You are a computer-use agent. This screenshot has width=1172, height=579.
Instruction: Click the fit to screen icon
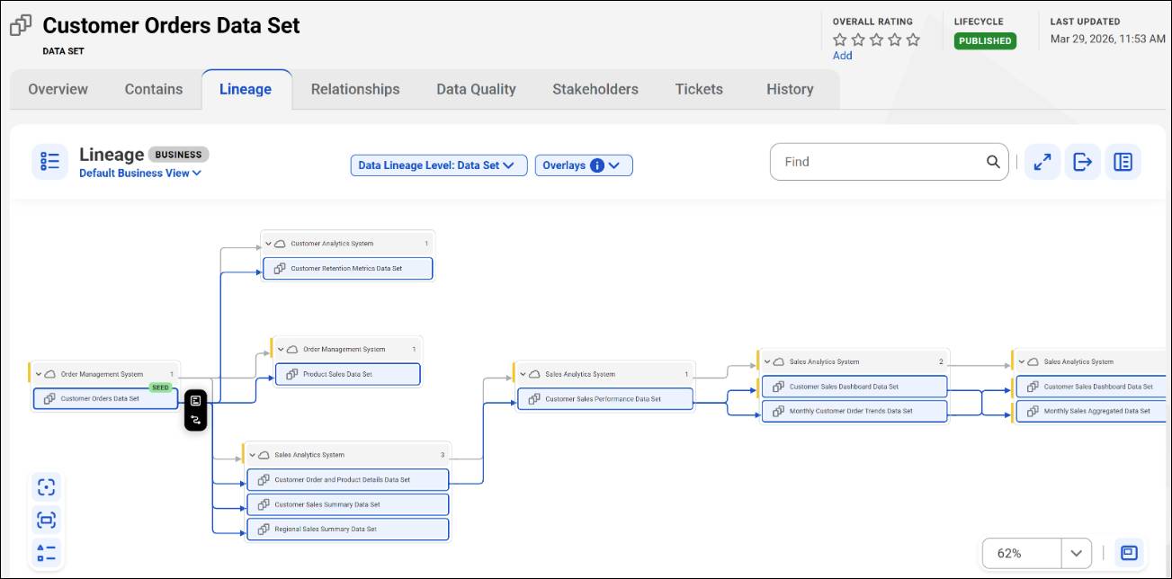(47, 520)
